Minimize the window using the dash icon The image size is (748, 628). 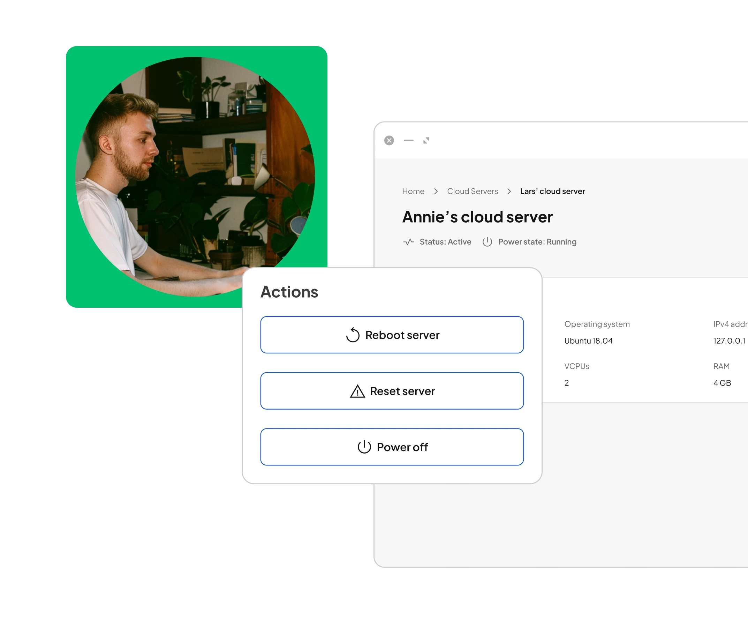pos(409,140)
